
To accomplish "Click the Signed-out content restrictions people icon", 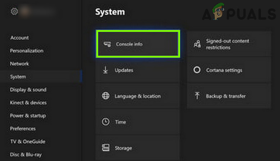I will point(197,44).
